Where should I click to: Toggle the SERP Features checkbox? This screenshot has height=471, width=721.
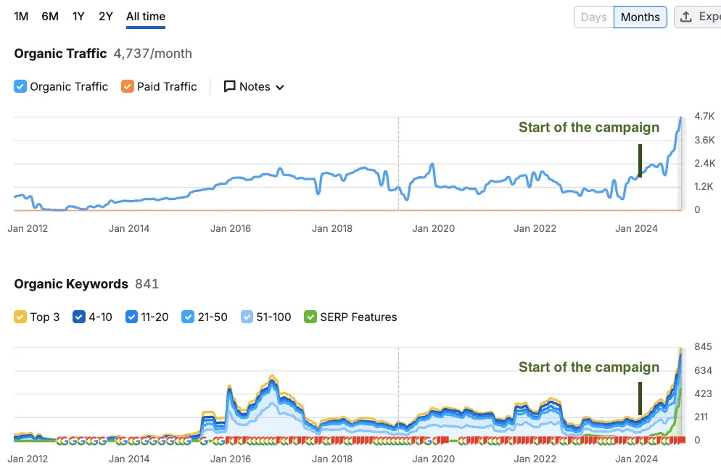310,317
